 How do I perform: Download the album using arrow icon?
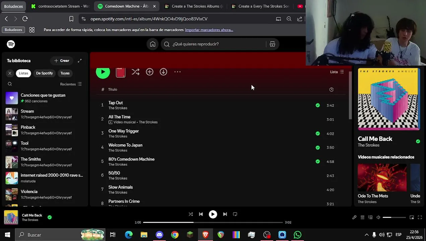point(163,72)
